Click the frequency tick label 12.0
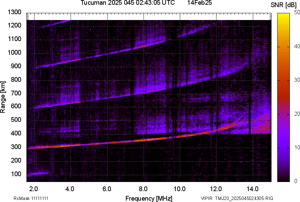This screenshot has width=300, height=202. 216,189
